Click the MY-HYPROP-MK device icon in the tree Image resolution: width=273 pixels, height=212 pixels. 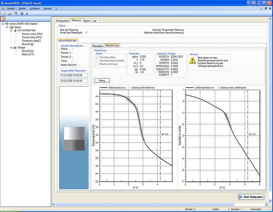(15, 30)
